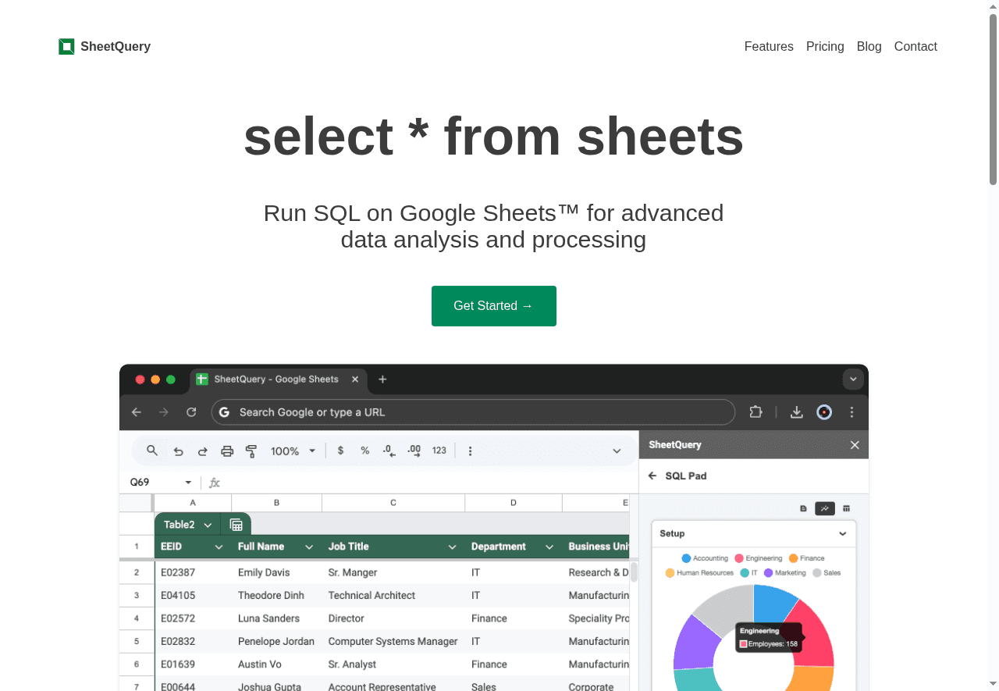Switch to chart view in SQL Pad
999x691 pixels.
click(825, 508)
